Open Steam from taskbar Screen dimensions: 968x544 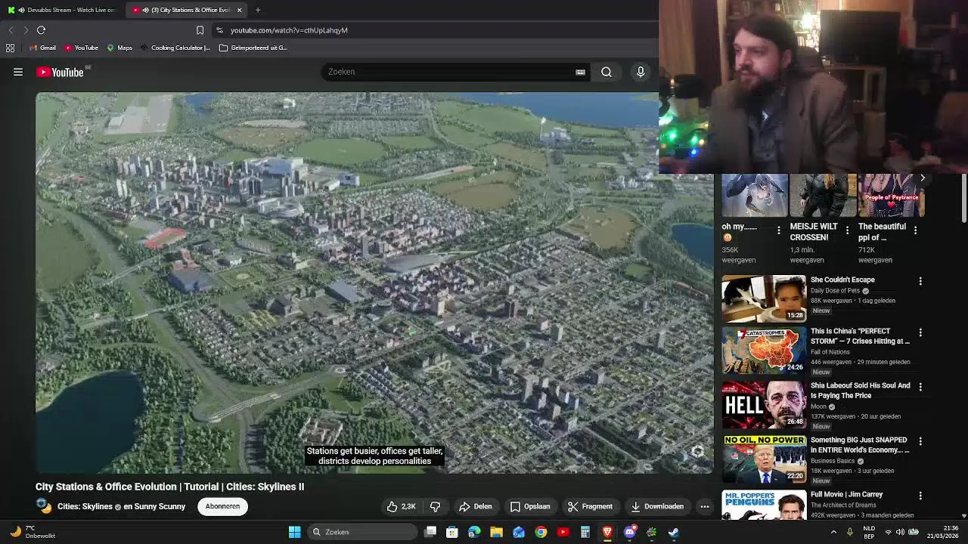point(673,532)
